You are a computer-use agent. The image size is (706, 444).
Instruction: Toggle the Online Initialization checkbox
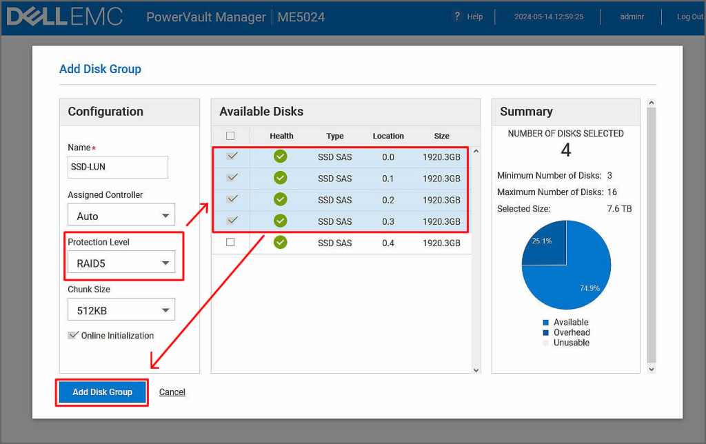(x=73, y=335)
